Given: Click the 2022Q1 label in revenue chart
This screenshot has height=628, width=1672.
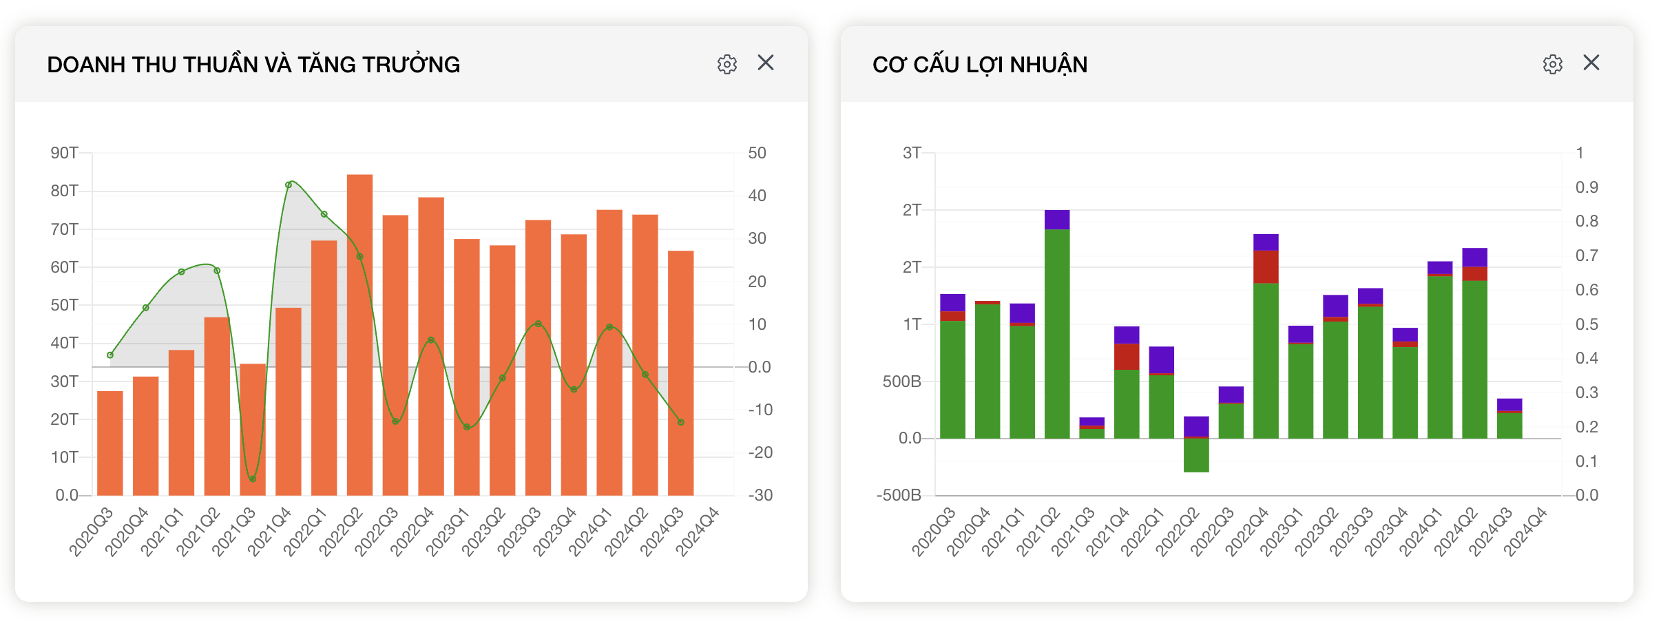Looking at the screenshot, I should [304, 532].
